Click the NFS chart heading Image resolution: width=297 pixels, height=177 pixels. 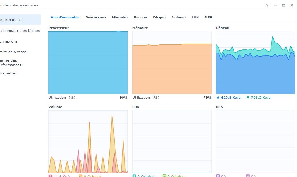[x=219, y=107]
